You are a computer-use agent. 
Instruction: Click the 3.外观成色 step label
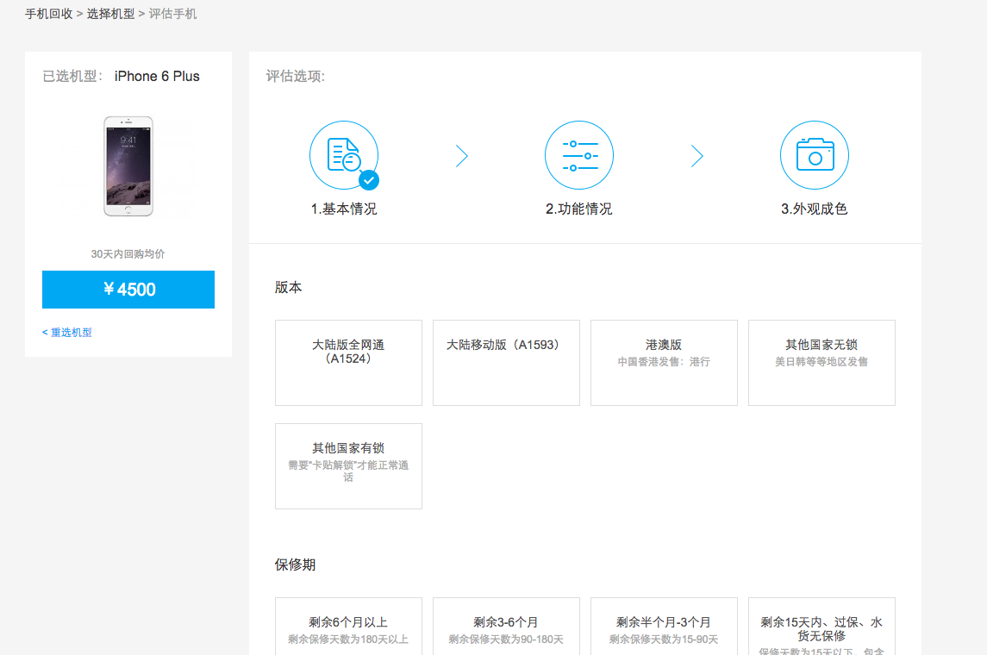815,209
